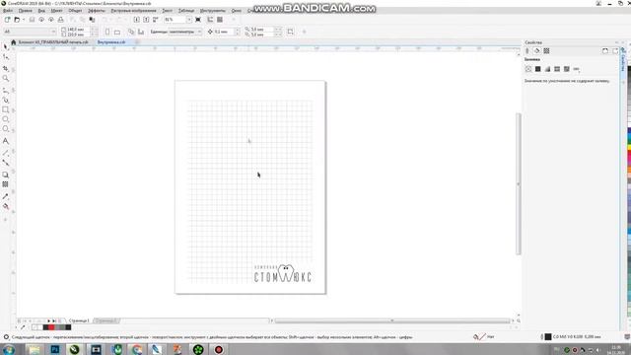Select the Rectangle tool

coord(6,109)
